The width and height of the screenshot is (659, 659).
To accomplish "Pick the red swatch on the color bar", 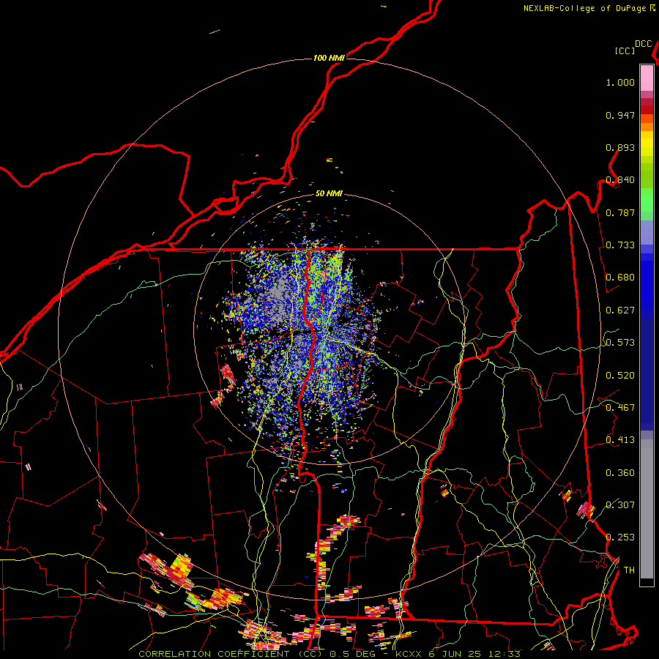I will 647,110.
